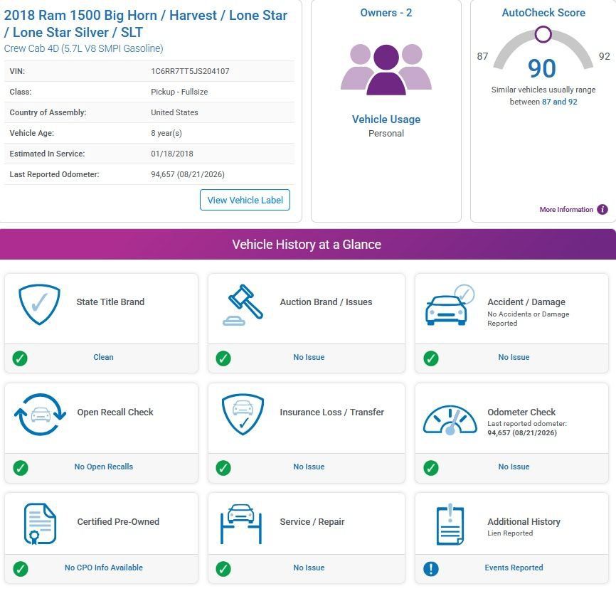This screenshot has height=591, width=616.
Task: Click the Service / Repair heading
Action: tap(312, 521)
